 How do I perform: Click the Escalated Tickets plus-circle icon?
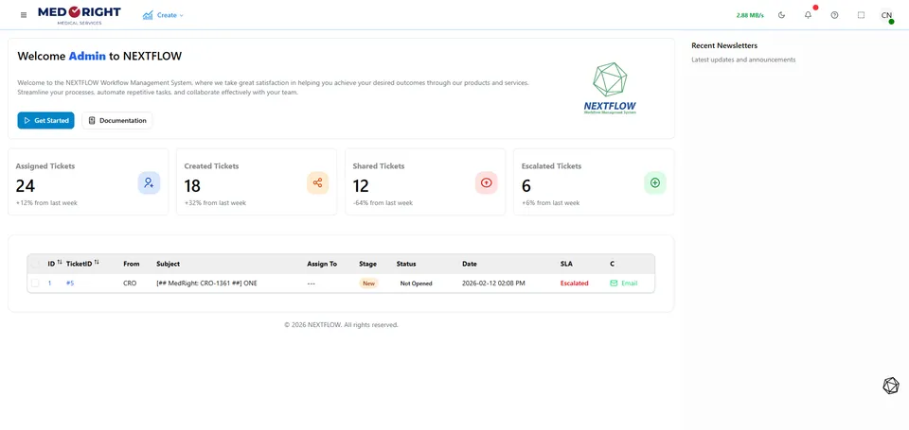(x=655, y=183)
